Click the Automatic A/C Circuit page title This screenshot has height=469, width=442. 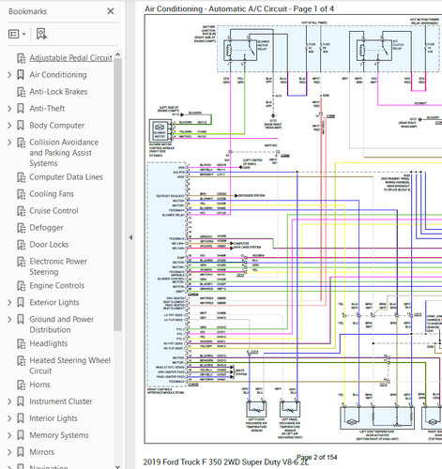coord(239,9)
